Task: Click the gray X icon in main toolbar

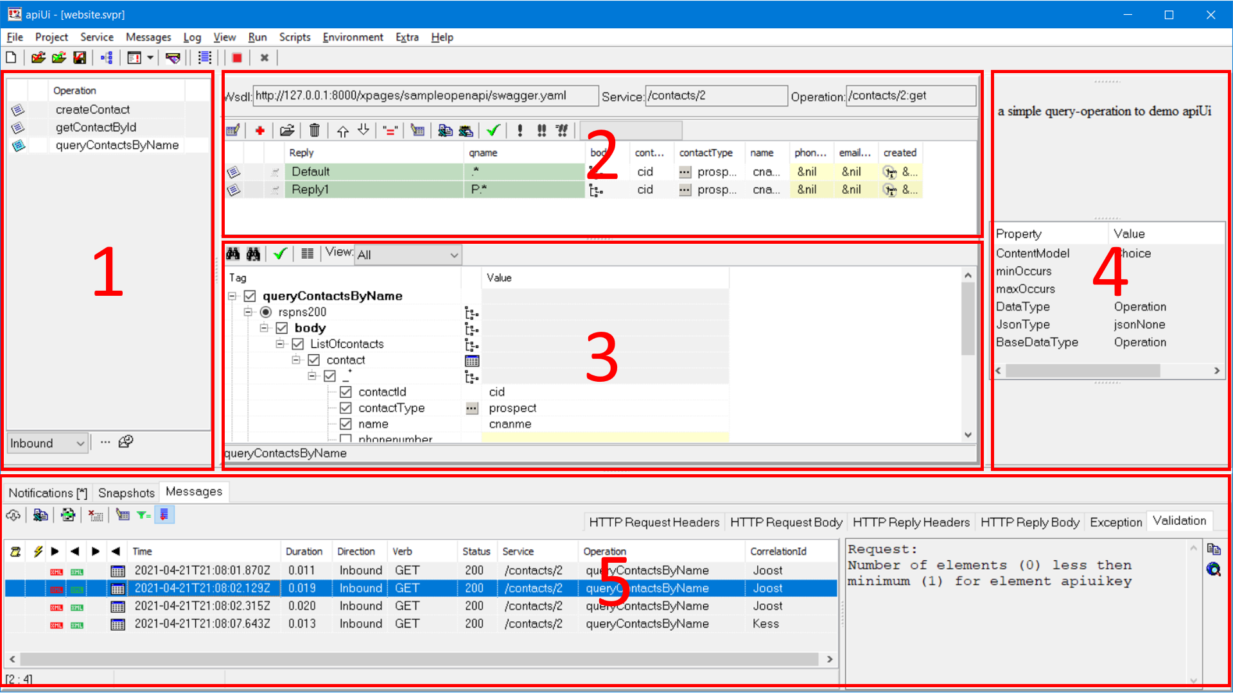Action: (x=264, y=58)
